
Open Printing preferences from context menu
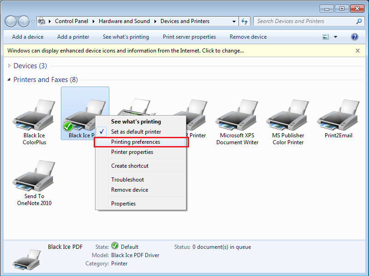(x=141, y=142)
